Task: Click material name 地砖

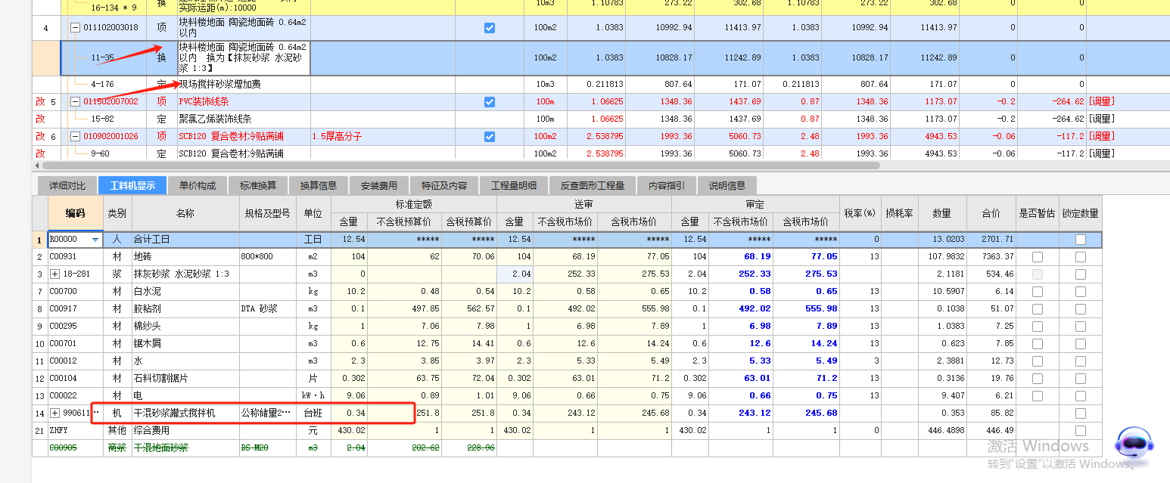Action: tap(142, 257)
